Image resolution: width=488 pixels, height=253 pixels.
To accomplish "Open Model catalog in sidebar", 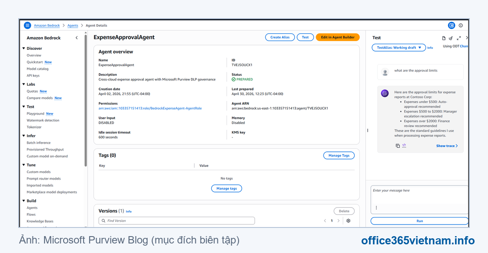I will point(38,69).
